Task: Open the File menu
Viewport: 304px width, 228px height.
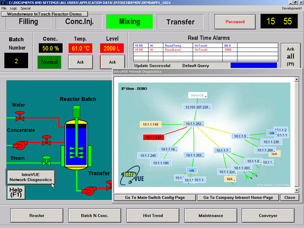Action: click(4, 9)
